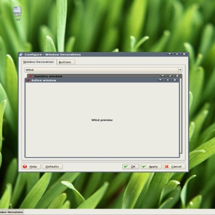This screenshot has width=215, height=215.
Task: Click the Configure - Window Decorations title bar
Action: (x=103, y=54)
